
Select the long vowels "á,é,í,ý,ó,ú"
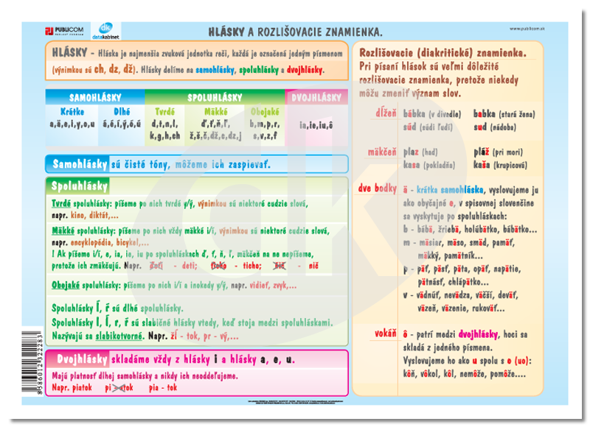point(122,124)
